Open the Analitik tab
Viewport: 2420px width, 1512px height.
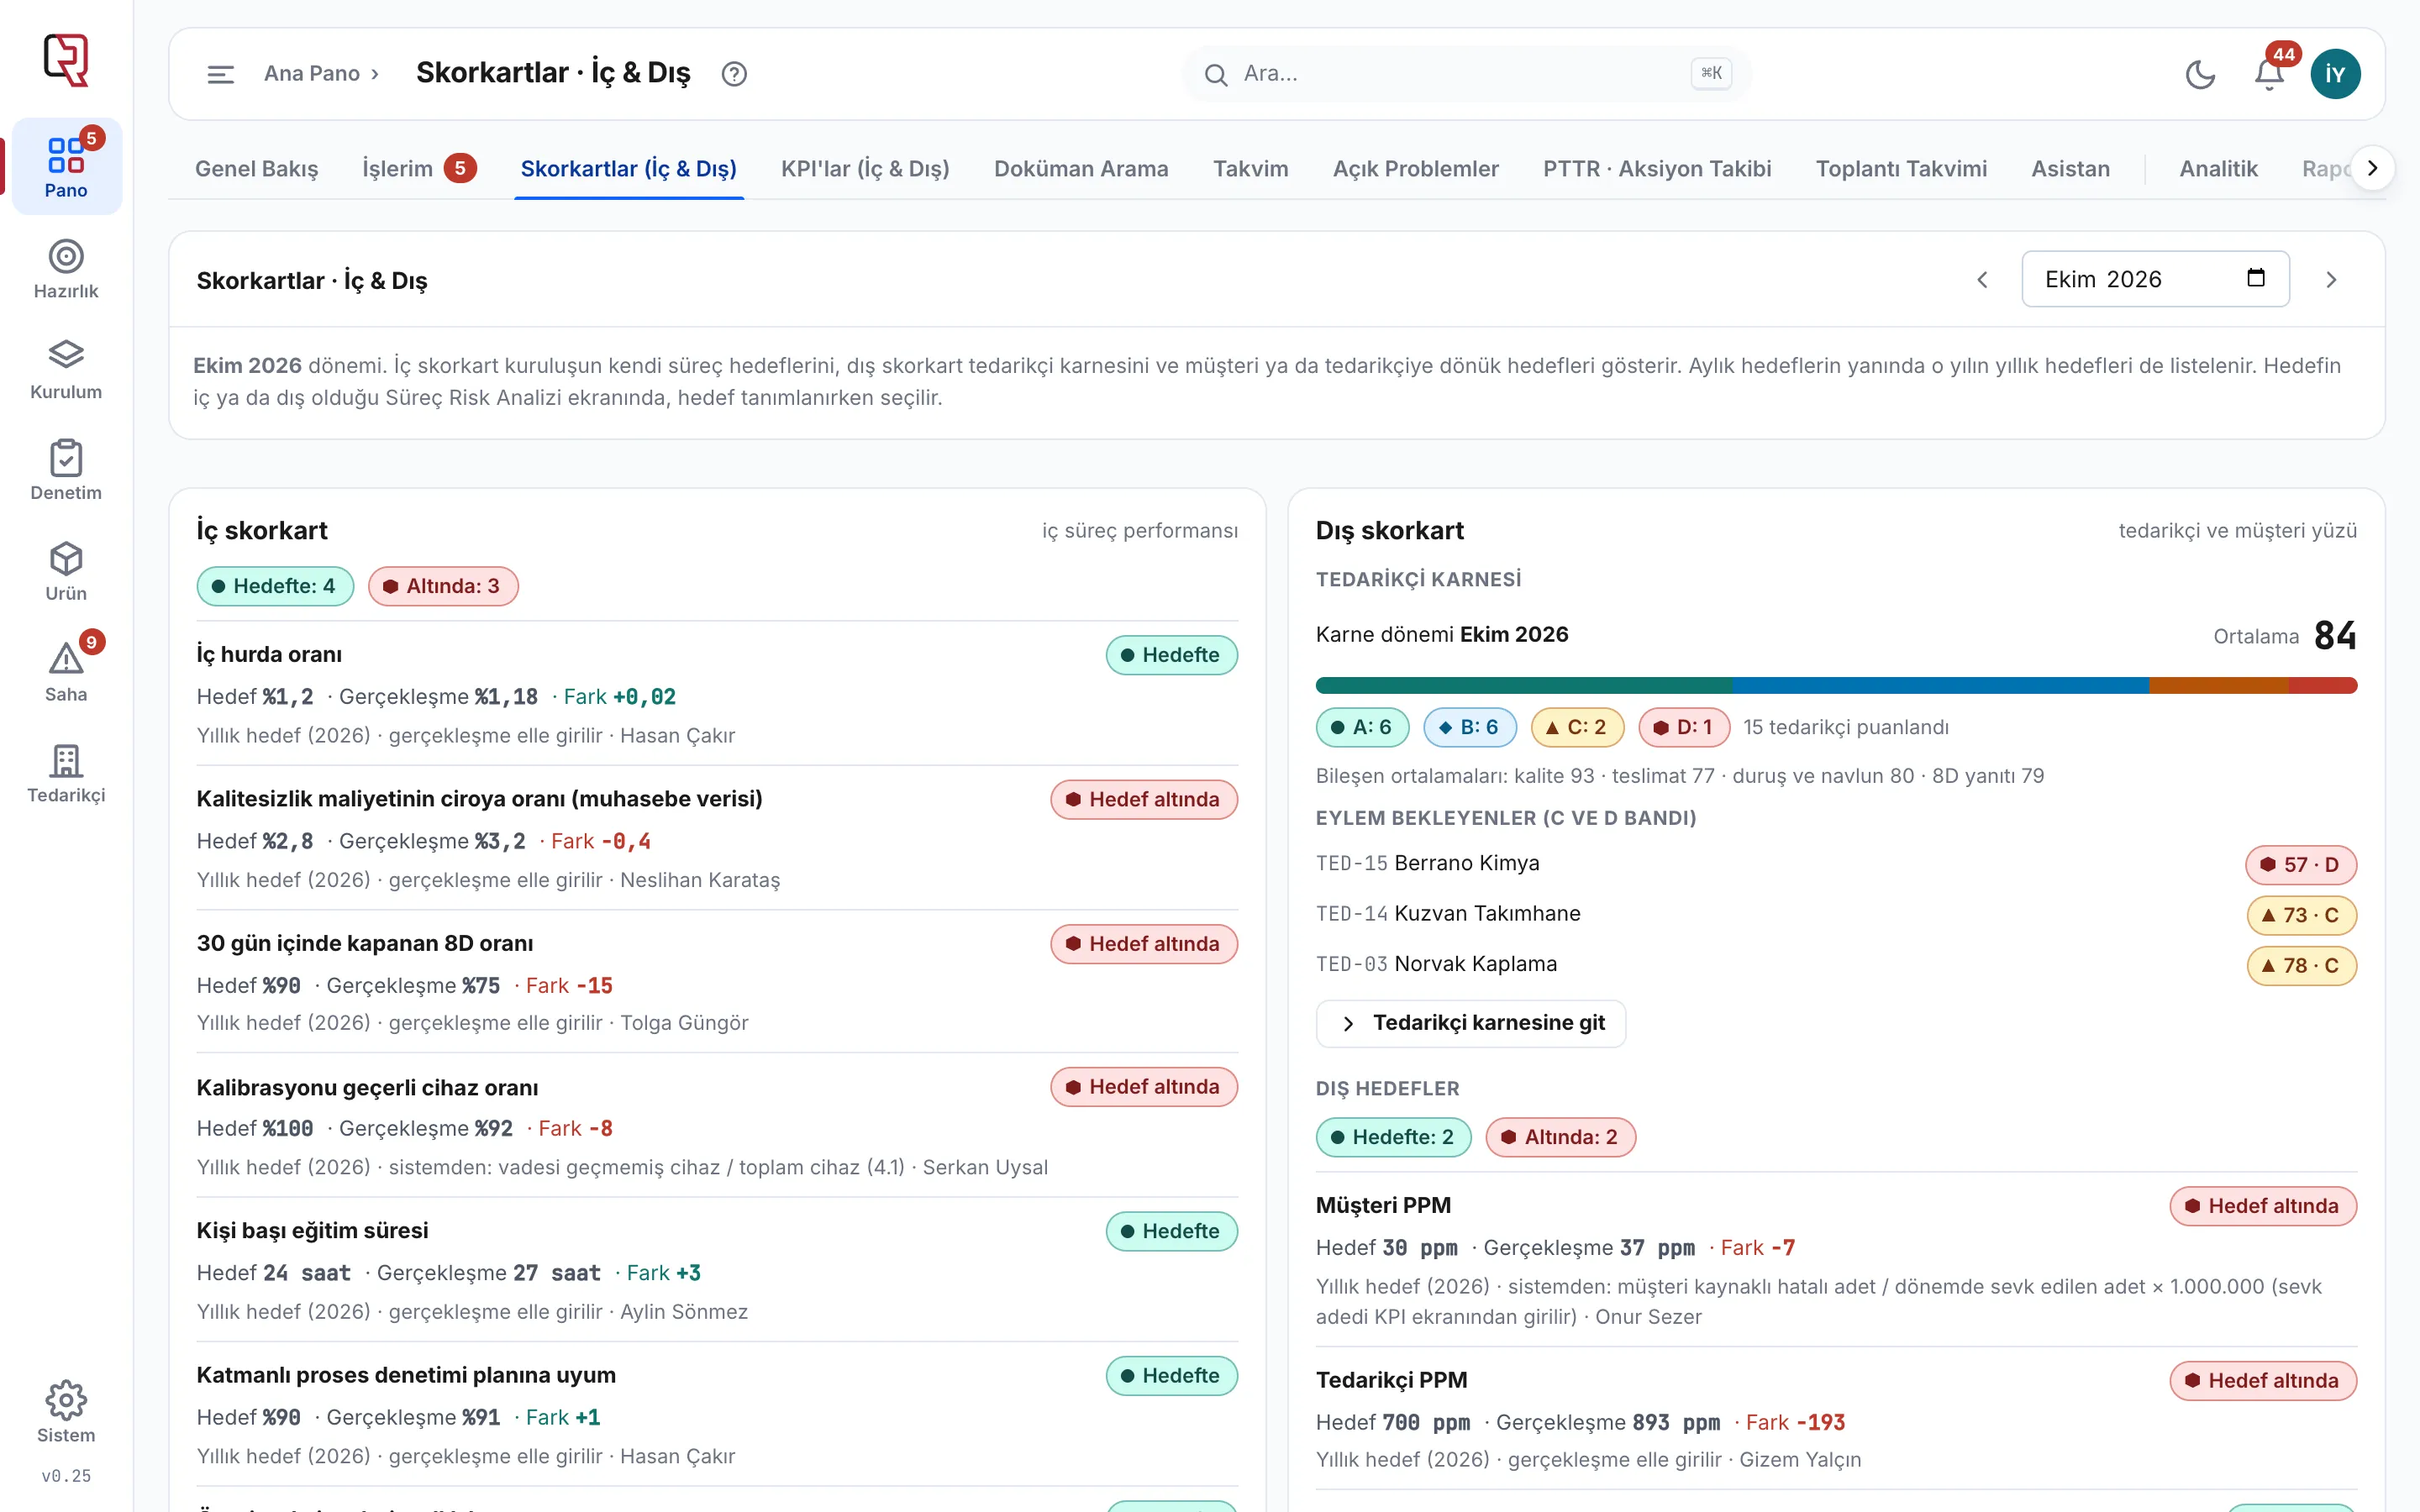click(x=2218, y=169)
